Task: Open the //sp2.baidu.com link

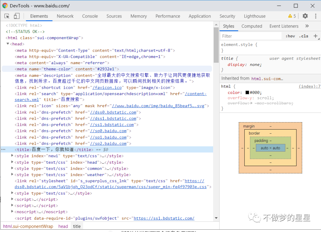Action: click(x=108, y=143)
